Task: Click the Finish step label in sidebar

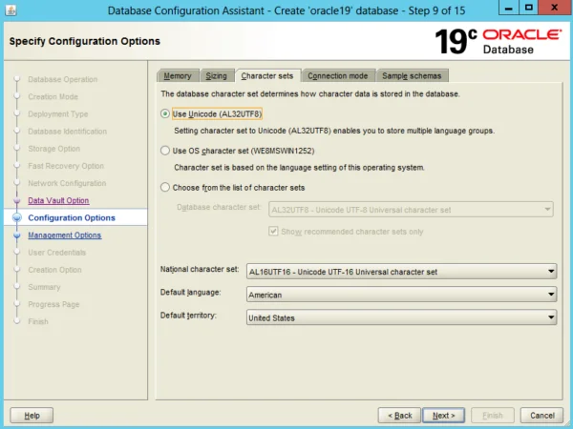Action: pyautogui.click(x=38, y=321)
